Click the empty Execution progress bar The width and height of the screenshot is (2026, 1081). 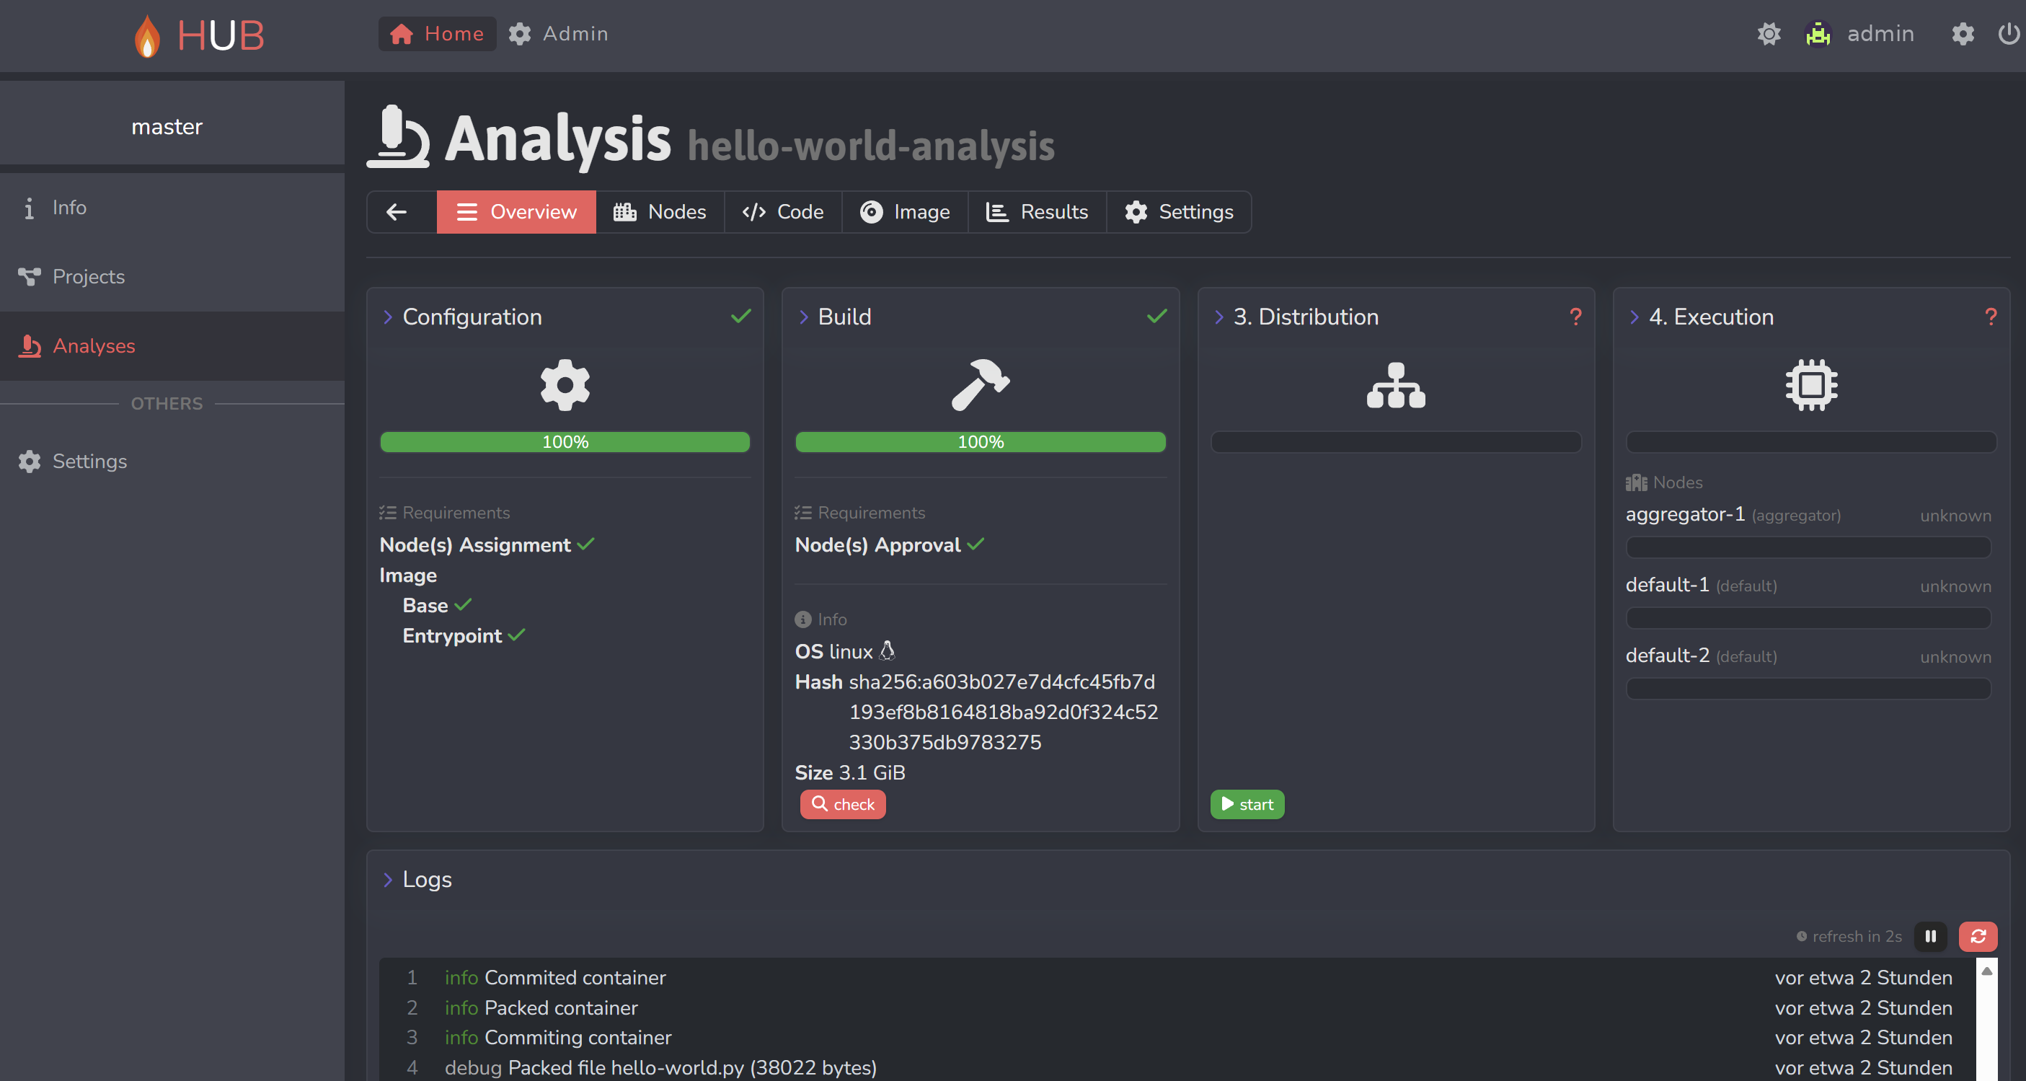pos(1811,441)
